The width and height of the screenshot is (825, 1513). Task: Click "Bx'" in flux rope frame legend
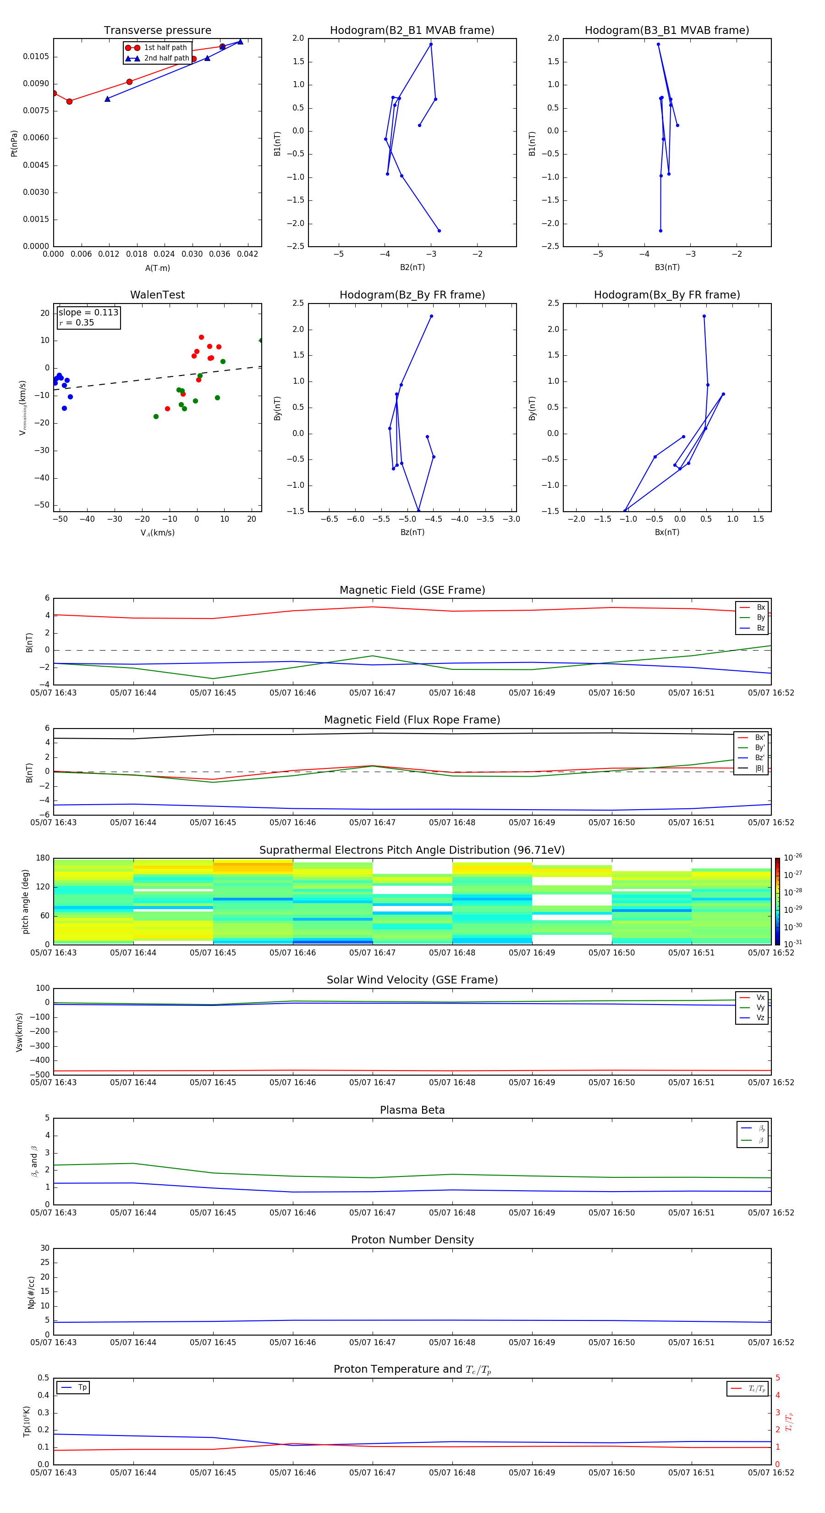tap(752, 738)
